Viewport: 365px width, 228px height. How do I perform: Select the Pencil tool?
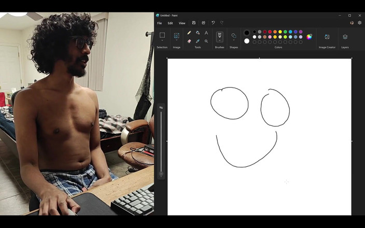(189, 33)
